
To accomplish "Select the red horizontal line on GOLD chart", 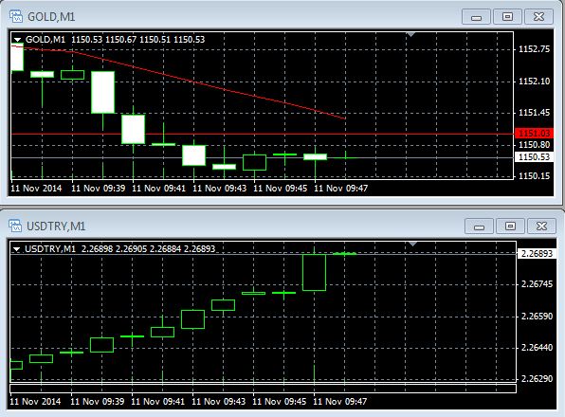I will [263, 134].
